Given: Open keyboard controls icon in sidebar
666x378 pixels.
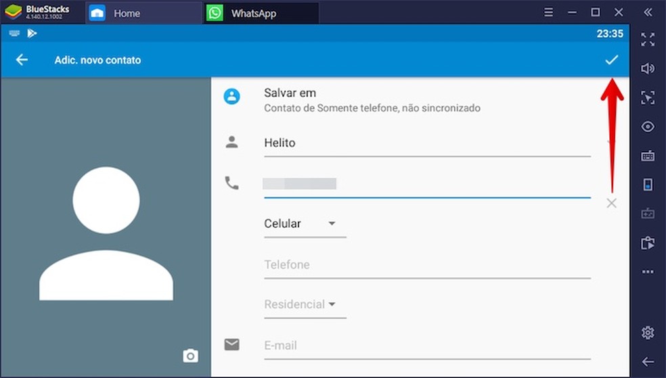Looking at the screenshot, I should tap(648, 156).
